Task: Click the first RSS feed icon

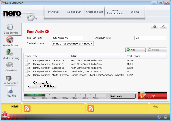Action: 27,108
